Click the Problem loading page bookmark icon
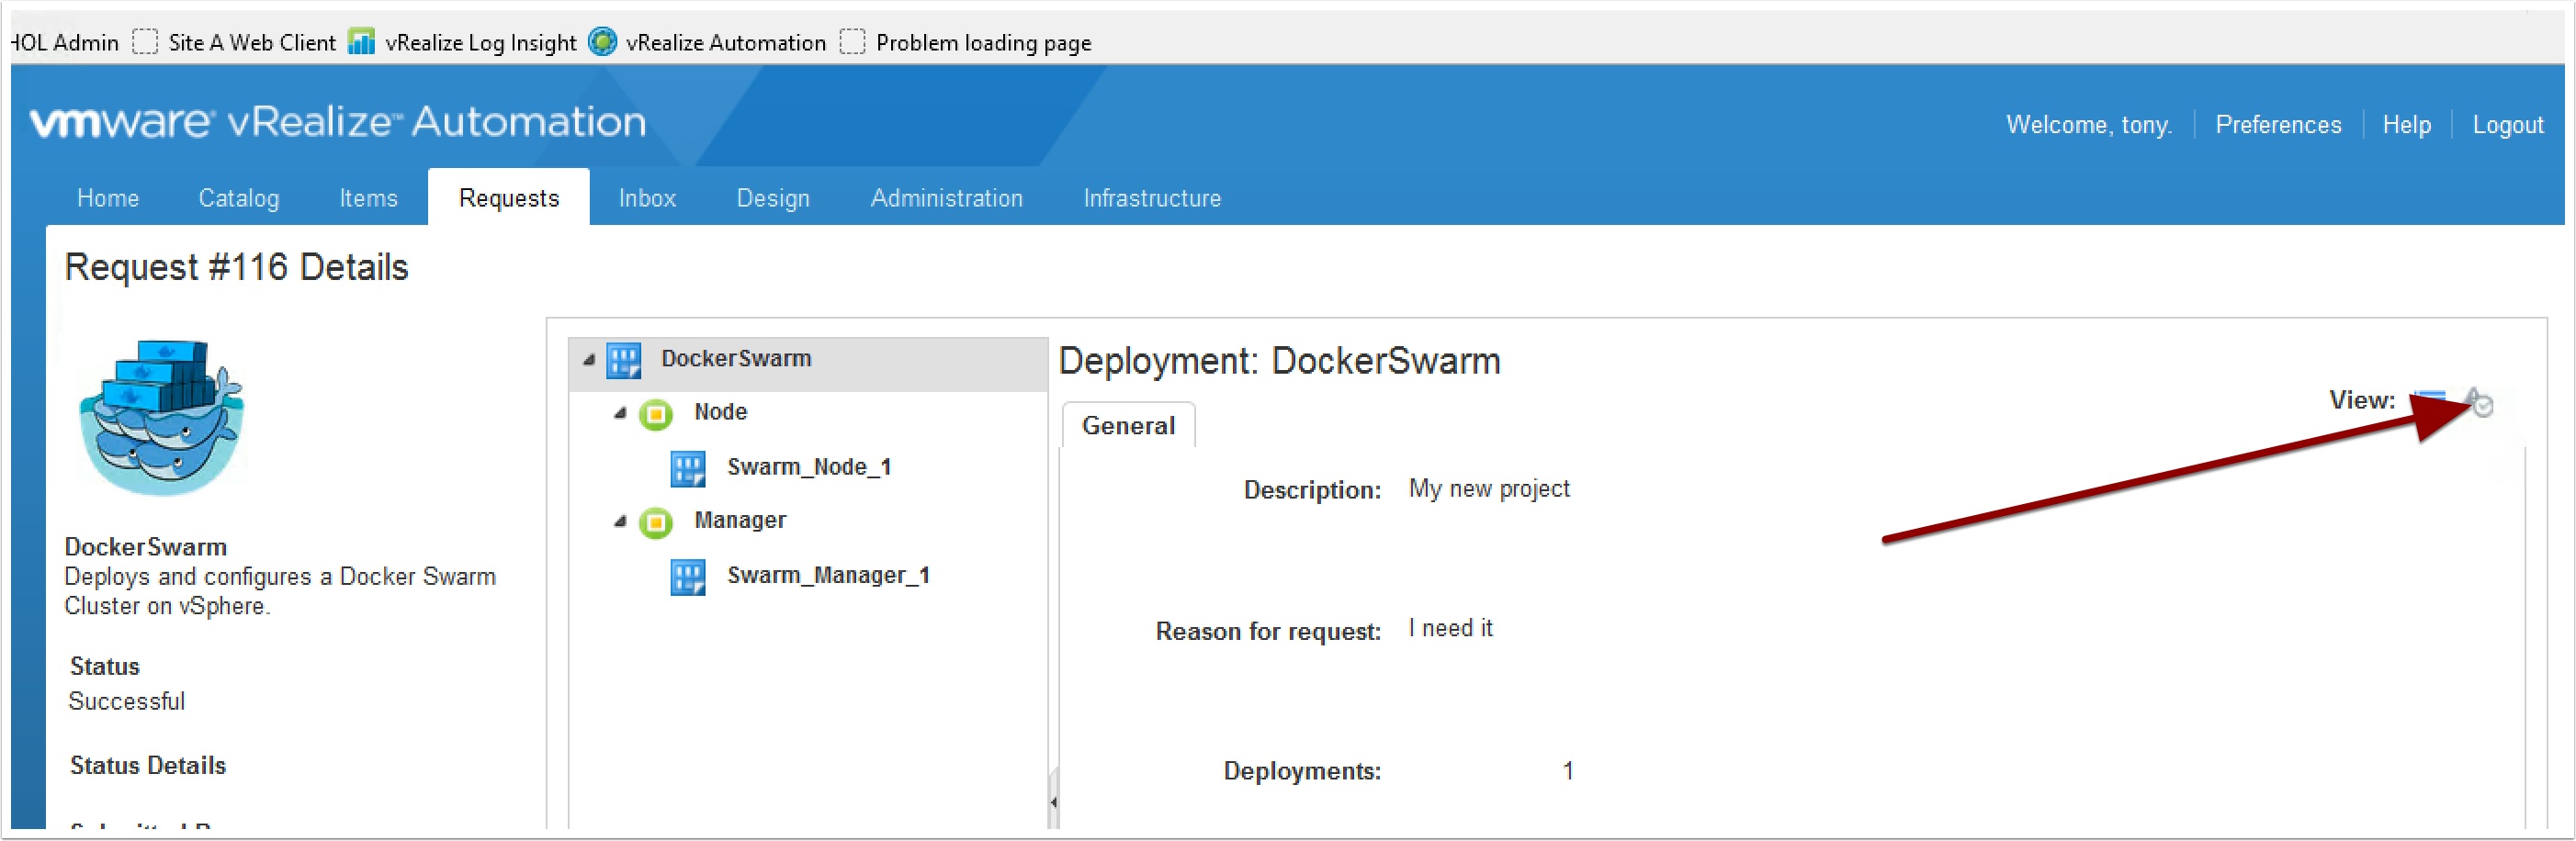The image size is (2576, 841). coord(852,42)
